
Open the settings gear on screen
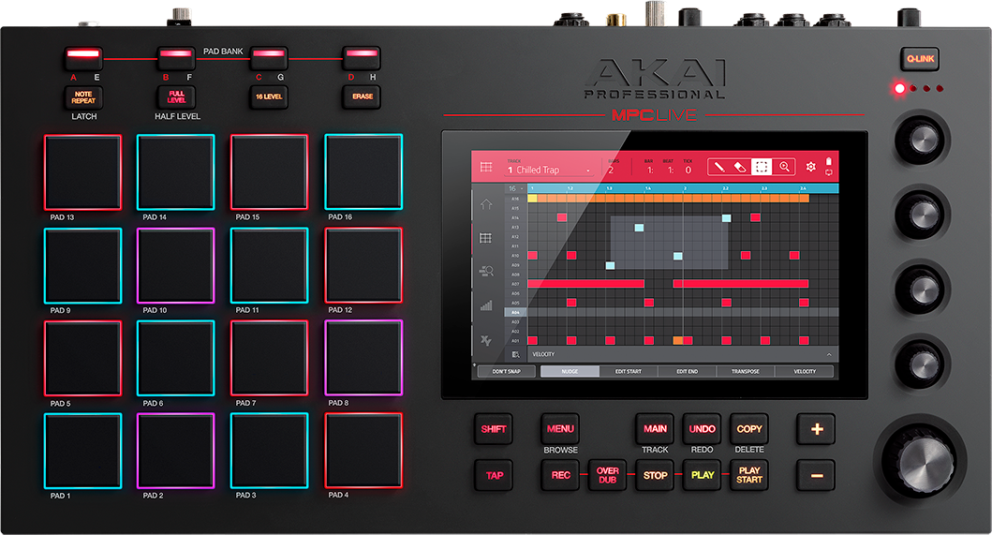(x=811, y=167)
